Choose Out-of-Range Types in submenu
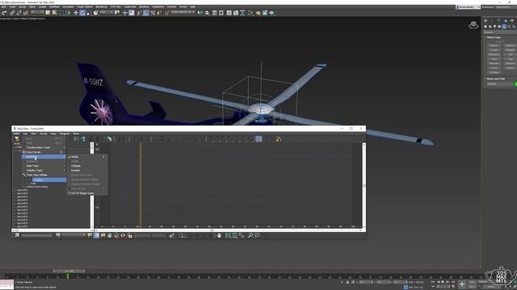 87,193
